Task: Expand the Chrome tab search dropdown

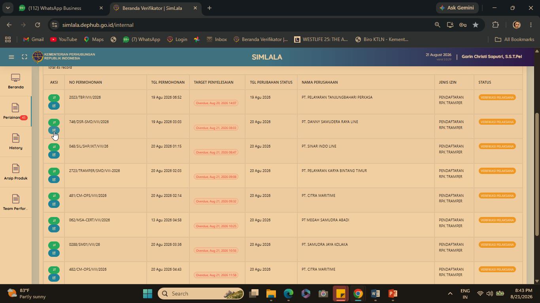Action: coord(8,8)
